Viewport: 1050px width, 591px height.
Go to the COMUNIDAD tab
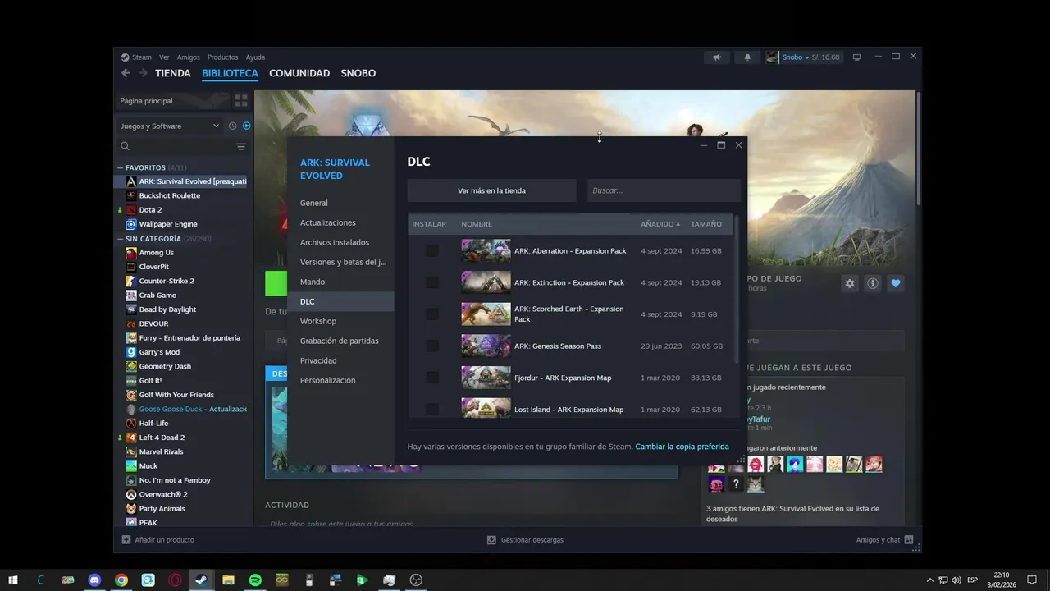click(299, 73)
